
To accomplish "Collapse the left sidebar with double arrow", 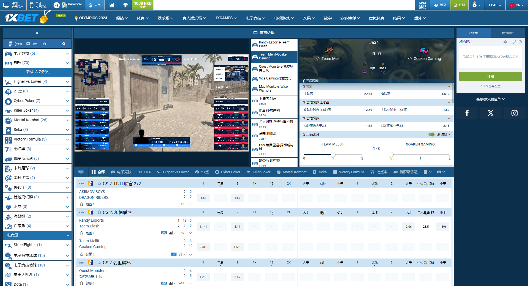I will 37,33.
